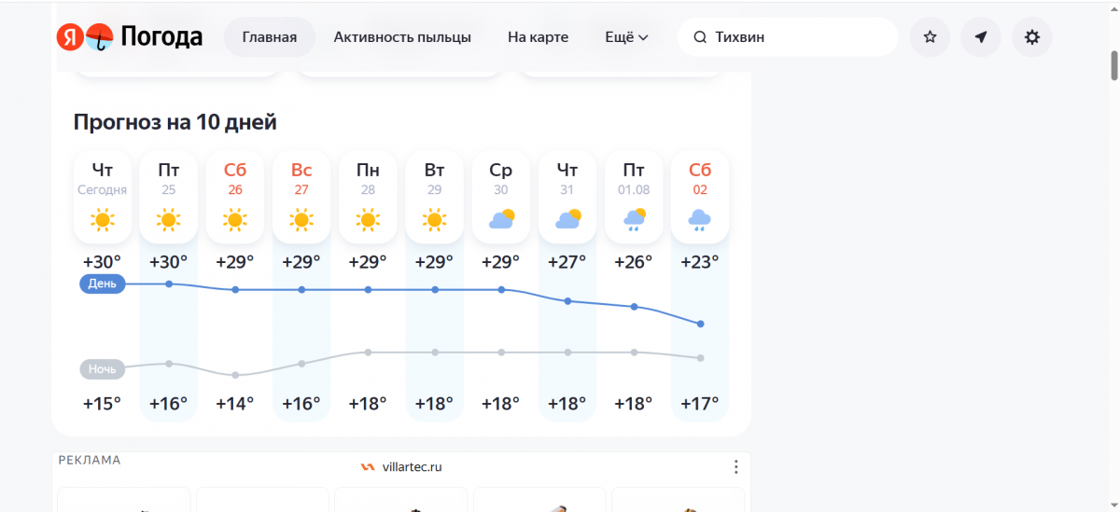Expand the Ещё dropdown menu
This screenshot has width=1120, height=512.
pos(626,37)
